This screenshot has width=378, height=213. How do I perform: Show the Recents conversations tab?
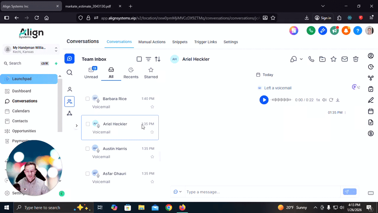pos(131,73)
